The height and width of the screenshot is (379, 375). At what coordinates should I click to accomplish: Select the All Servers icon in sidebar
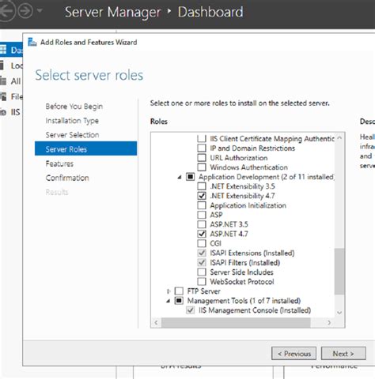(x=3, y=81)
